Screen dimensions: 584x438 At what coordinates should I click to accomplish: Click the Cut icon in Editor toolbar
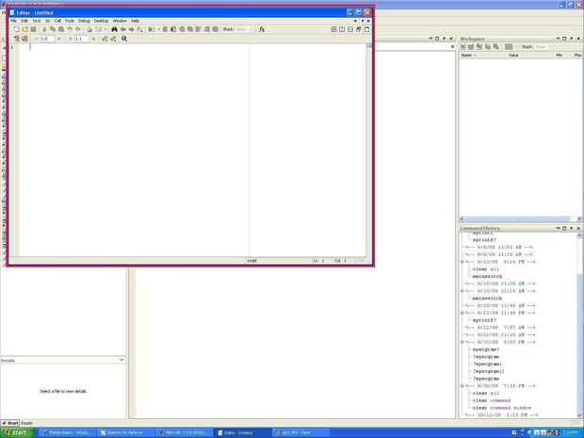pyautogui.click(x=44, y=29)
